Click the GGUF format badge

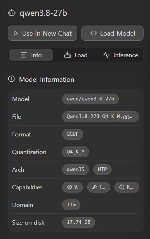[x=72, y=134]
